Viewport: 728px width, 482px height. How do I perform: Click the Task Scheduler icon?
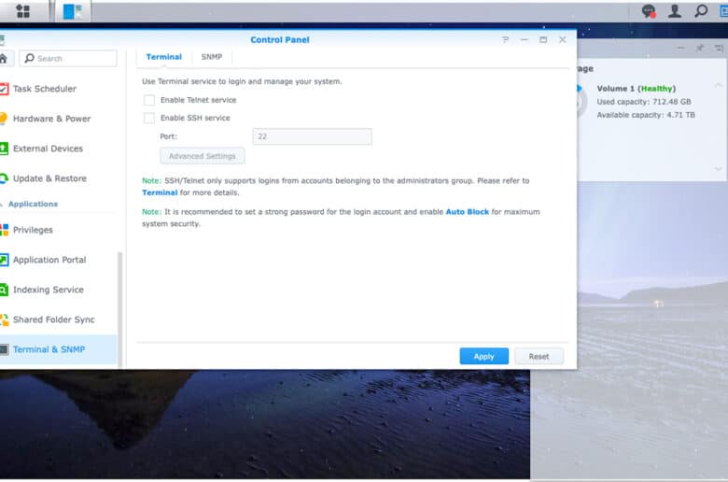[x=4, y=89]
